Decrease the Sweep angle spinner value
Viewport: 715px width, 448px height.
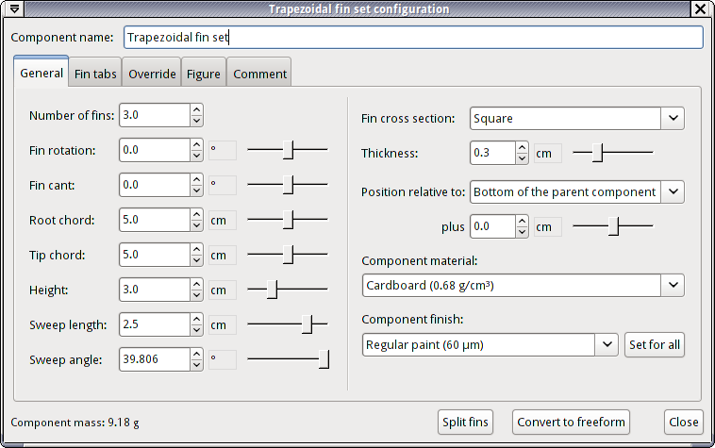point(196,364)
